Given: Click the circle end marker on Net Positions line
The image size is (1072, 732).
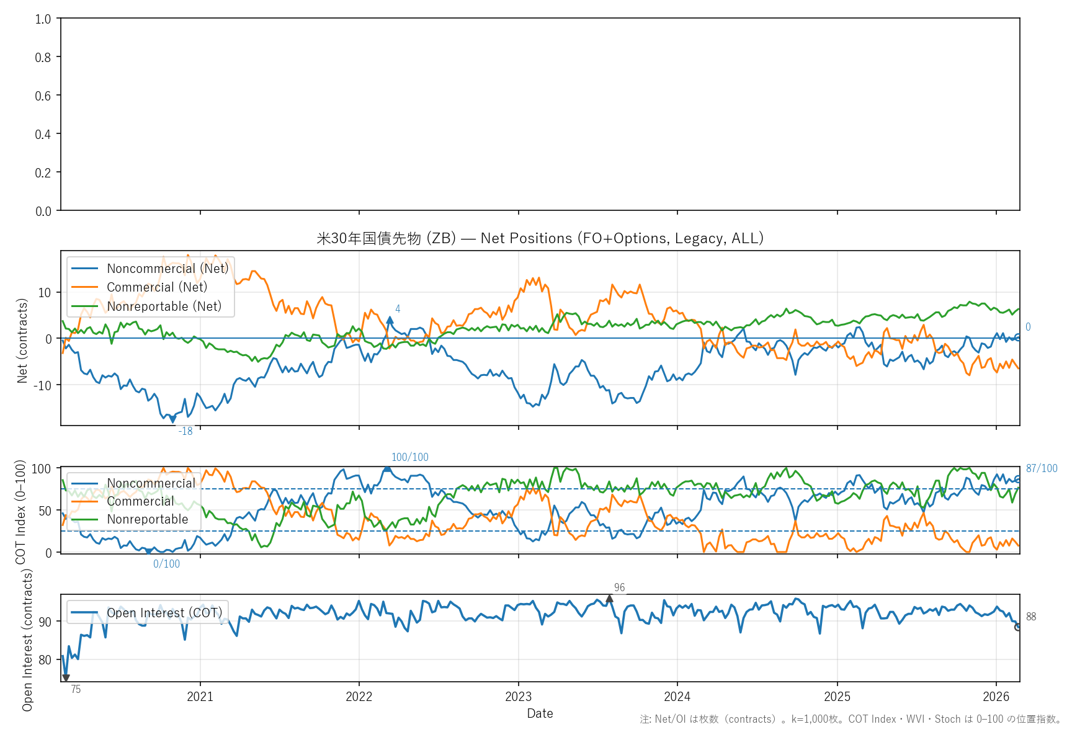Looking at the screenshot, I should coord(1017,337).
